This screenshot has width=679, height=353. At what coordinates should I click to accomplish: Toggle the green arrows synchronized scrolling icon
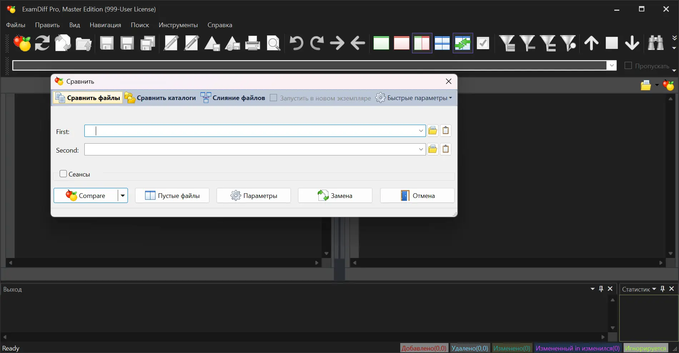click(463, 43)
